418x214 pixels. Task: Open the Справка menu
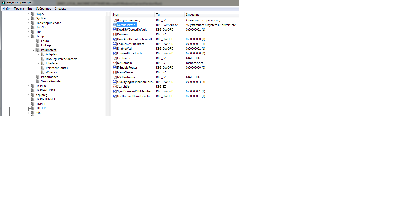pos(60,9)
